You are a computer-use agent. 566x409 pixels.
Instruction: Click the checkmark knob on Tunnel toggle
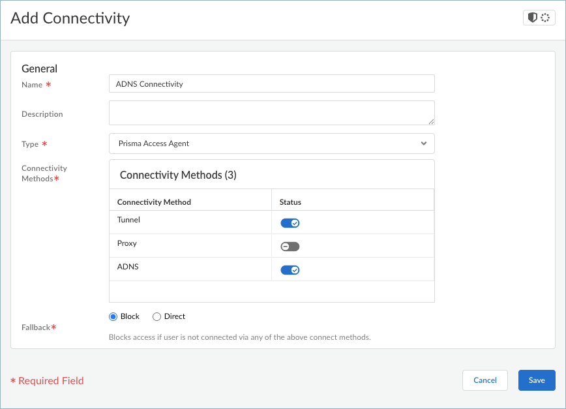tap(295, 223)
